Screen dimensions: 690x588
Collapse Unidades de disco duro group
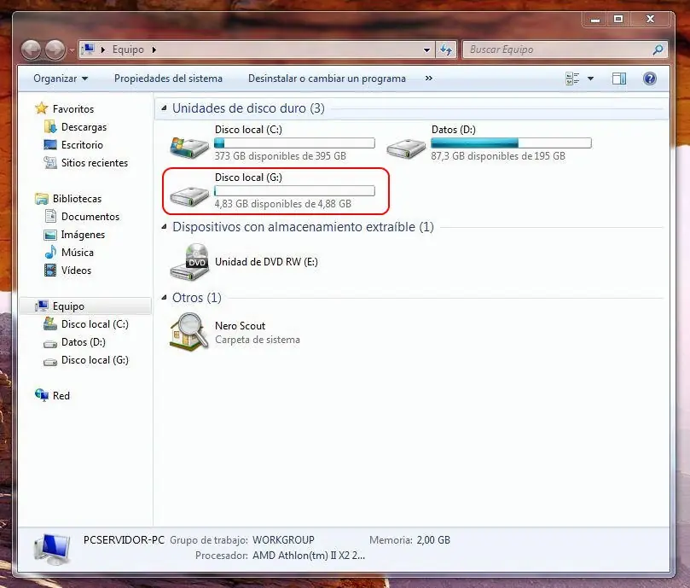tap(164, 108)
